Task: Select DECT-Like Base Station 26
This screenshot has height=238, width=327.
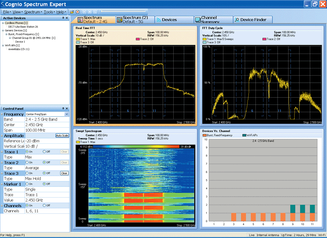Action: pyautogui.click(x=23, y=27)
